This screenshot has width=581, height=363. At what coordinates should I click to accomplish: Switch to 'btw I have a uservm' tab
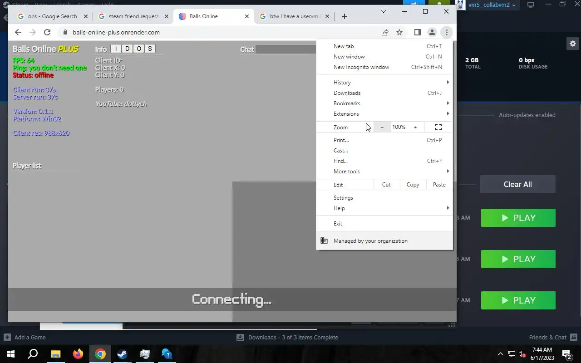(x=295, y=16)
